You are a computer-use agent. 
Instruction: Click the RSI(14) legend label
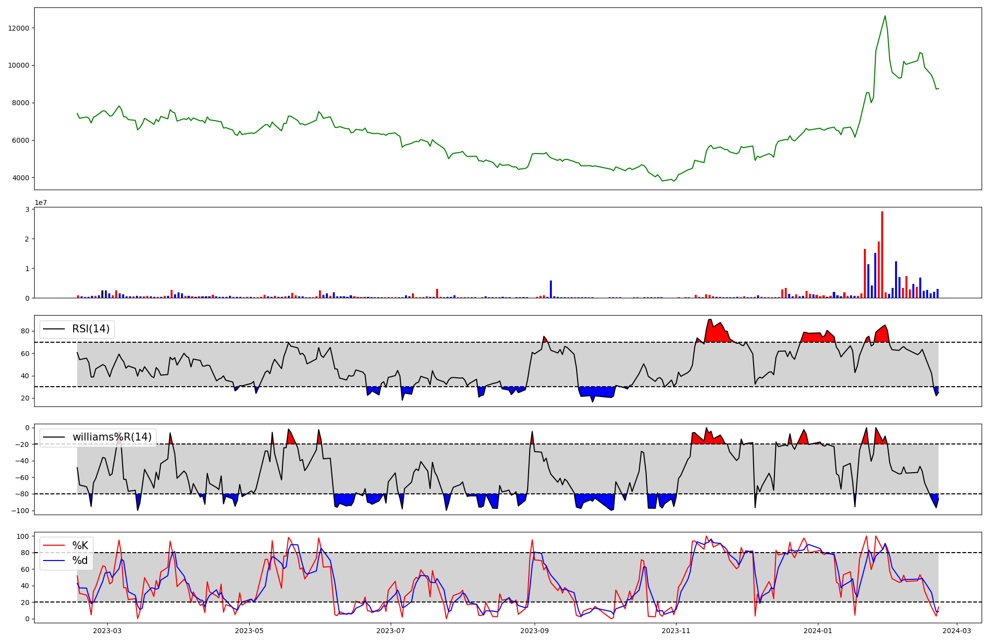click(x=91, y=329)
